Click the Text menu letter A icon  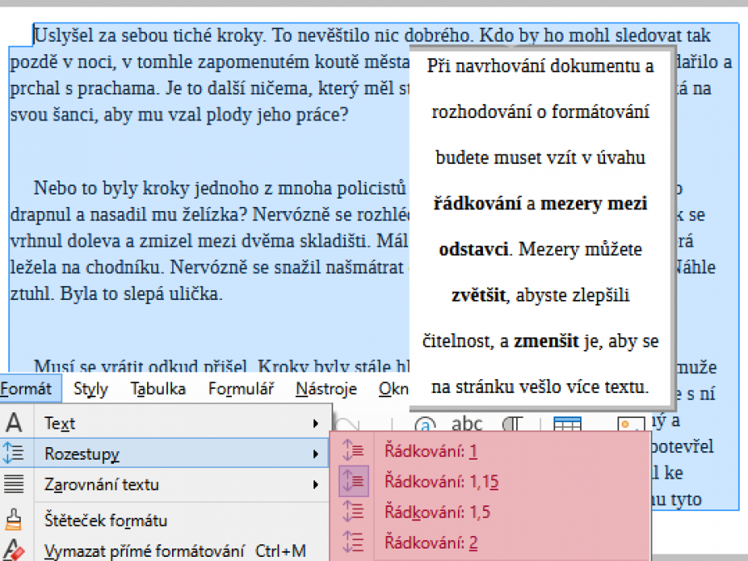(x=14, y=423)
